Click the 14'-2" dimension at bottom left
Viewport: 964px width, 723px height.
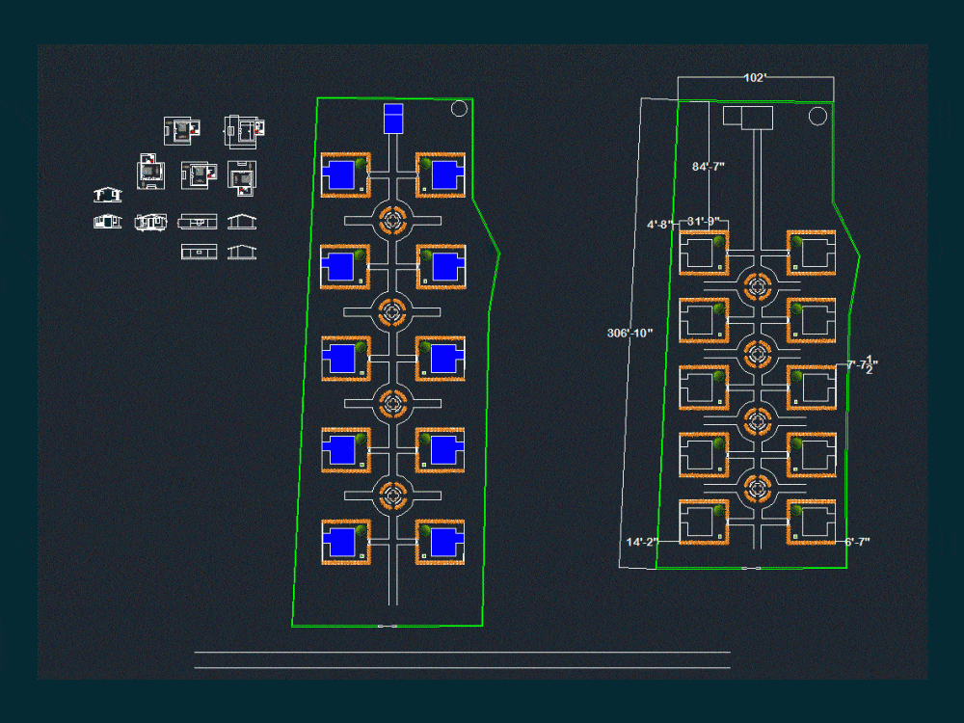tap(640, 542)
